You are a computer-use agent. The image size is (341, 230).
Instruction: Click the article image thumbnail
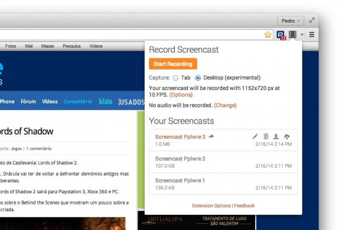point(63,223)
